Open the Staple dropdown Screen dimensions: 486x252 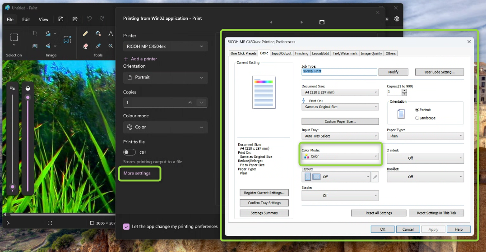(340, 196)
